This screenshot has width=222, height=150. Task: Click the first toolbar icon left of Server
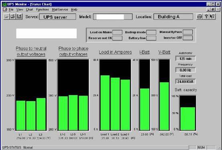point(6,16)
